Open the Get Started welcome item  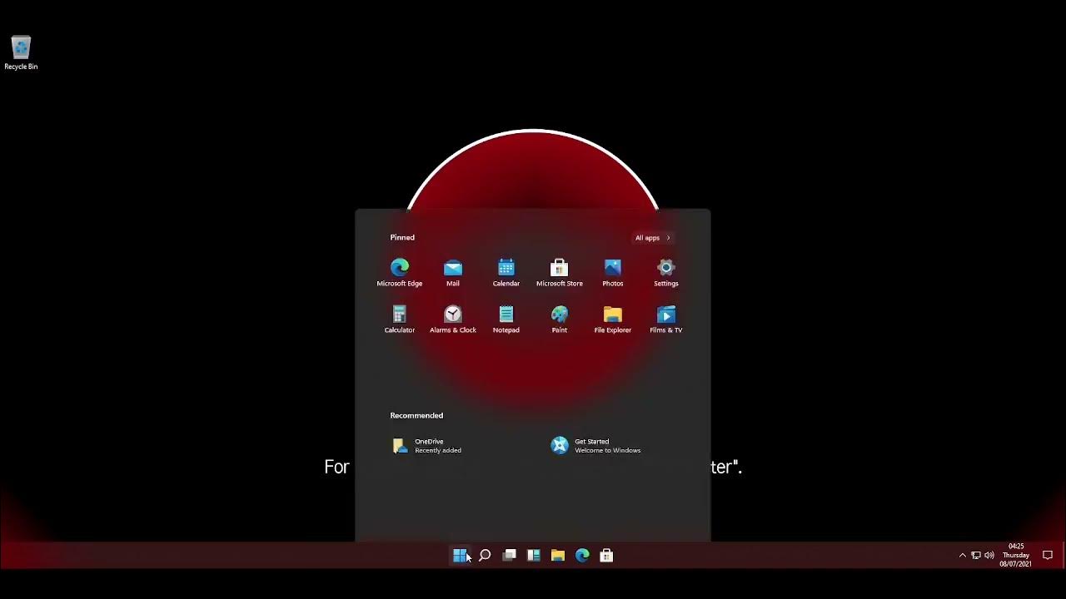pos(595,446)
